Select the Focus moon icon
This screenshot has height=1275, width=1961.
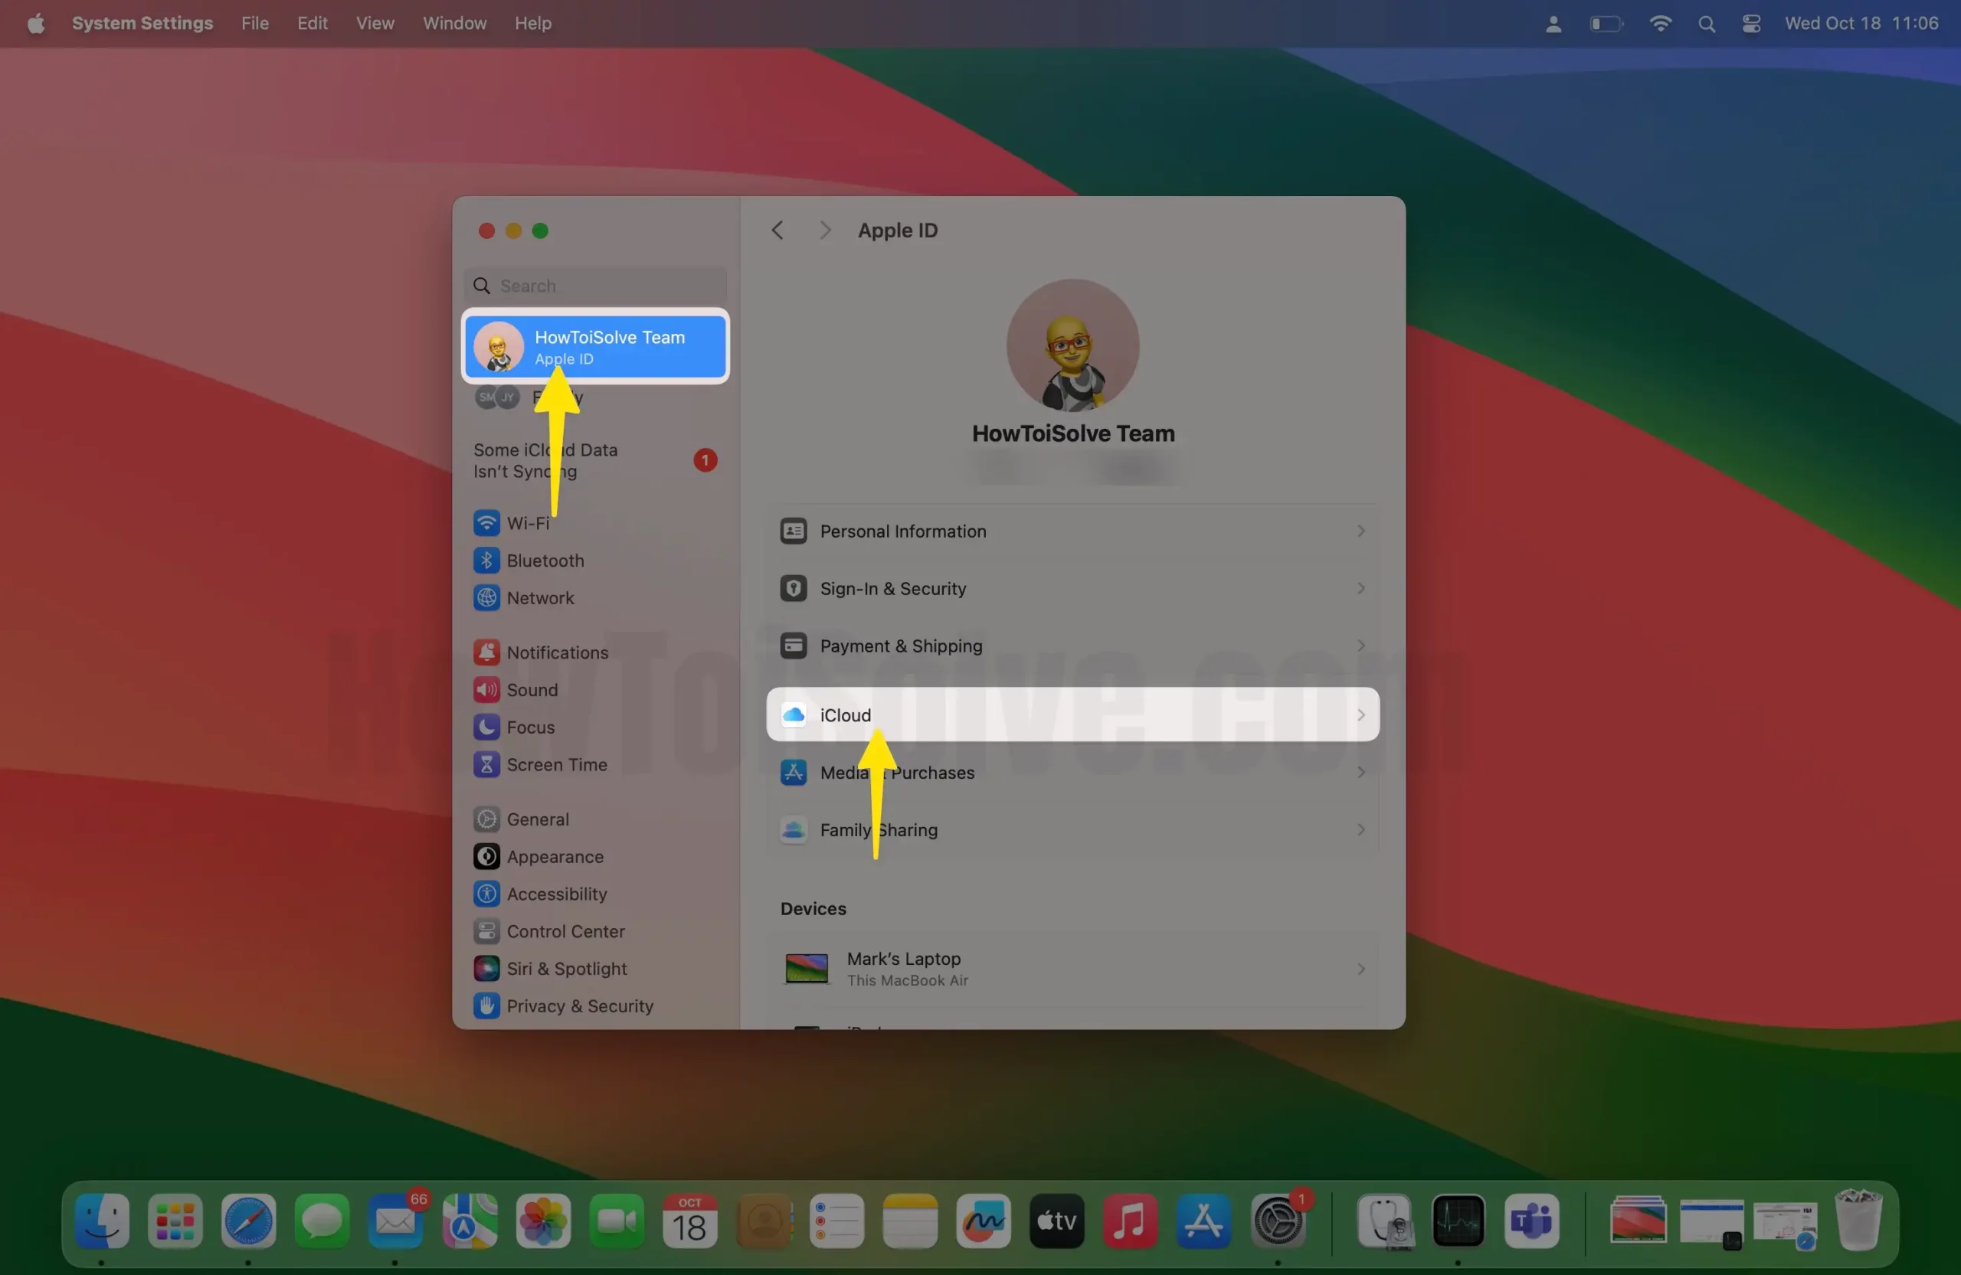(x=486, y=727)
